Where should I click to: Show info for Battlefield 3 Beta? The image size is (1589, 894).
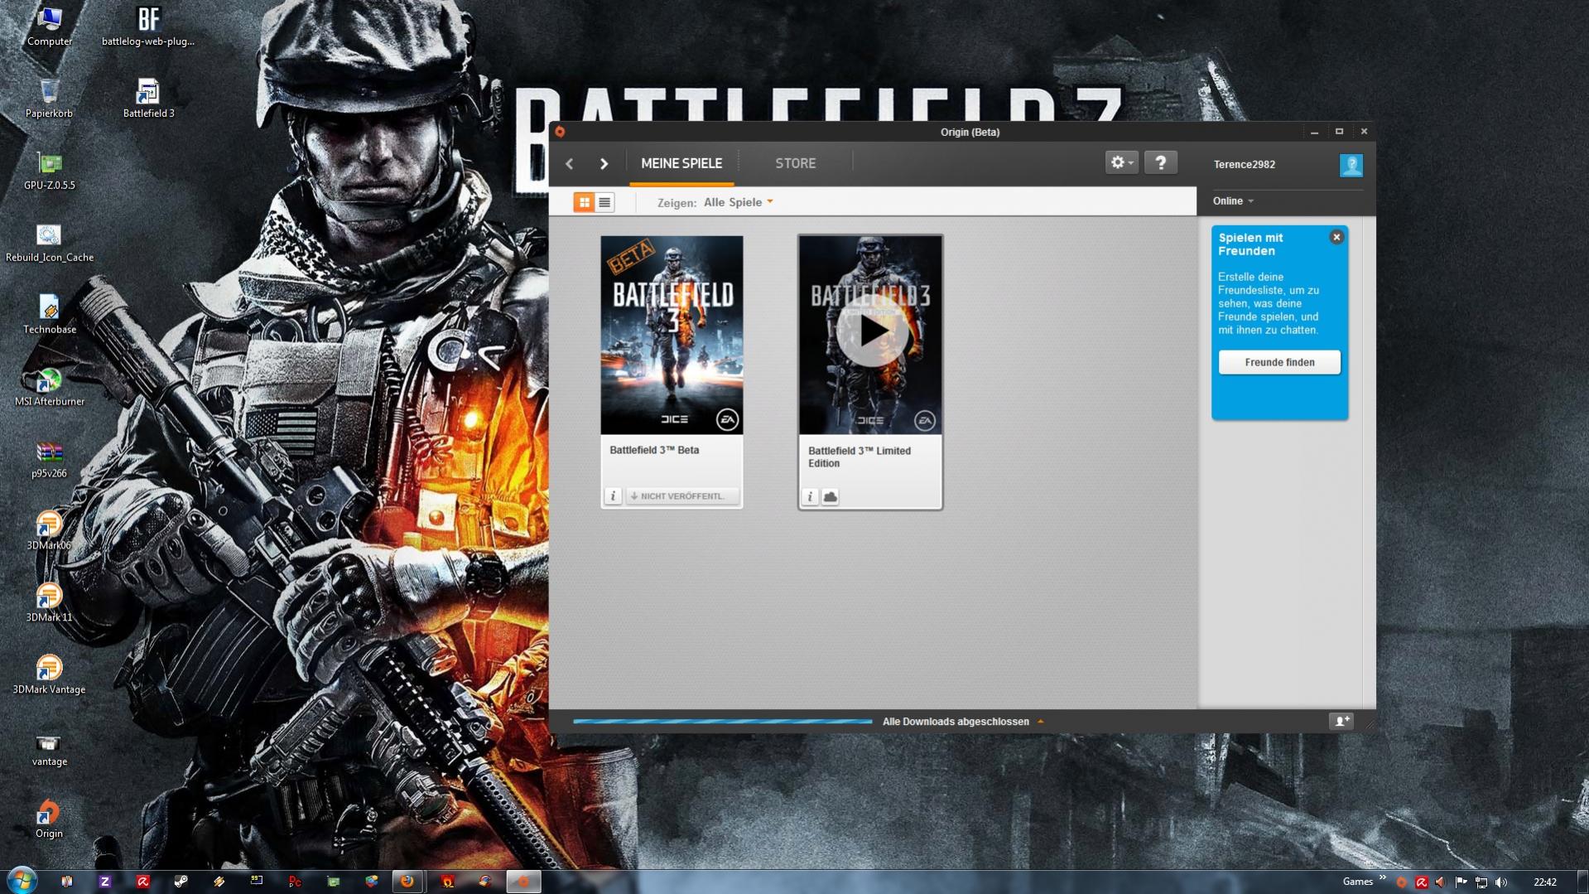tap(613, 496)
